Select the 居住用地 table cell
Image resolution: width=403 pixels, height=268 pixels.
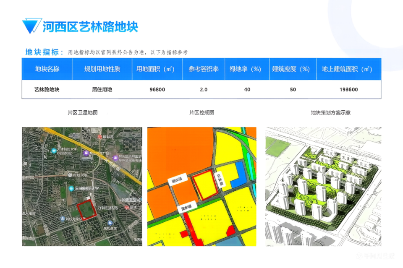102,89
